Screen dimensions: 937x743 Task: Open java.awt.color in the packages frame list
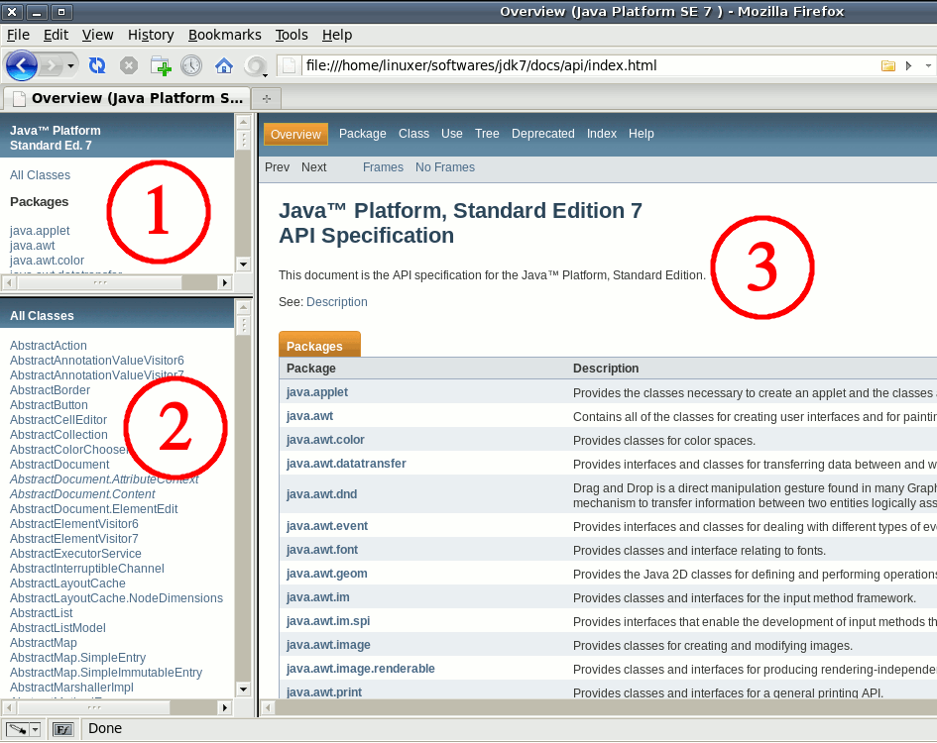[x=47, y=261]
